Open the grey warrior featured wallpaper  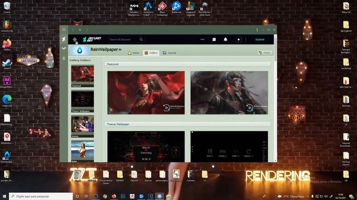point(229,93)
